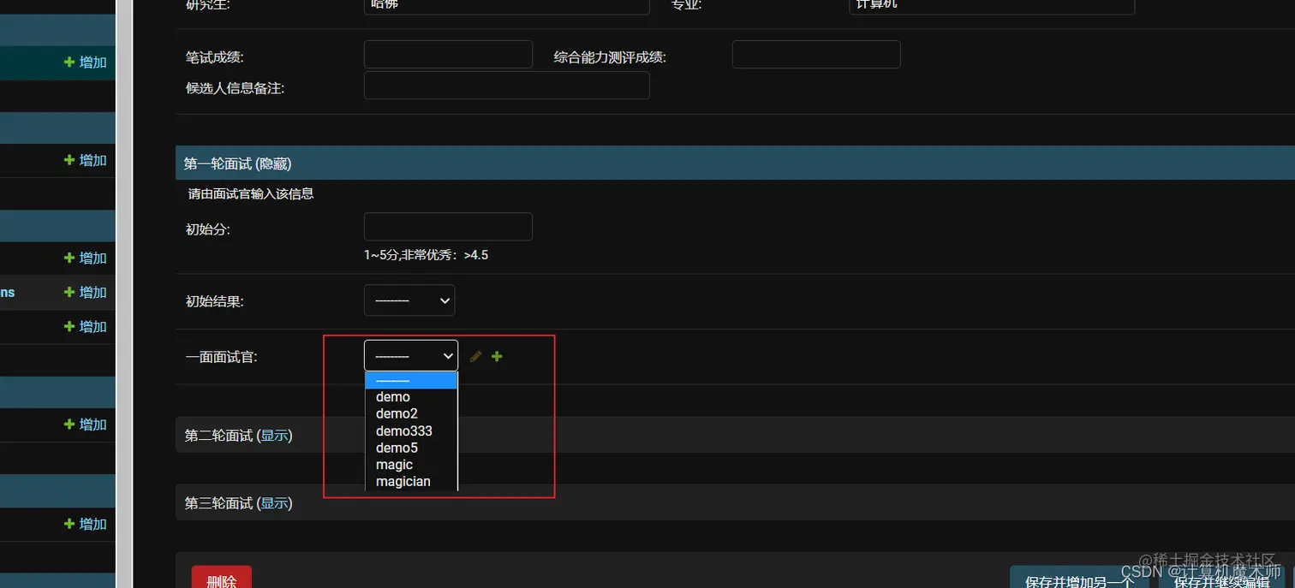This screenshot has width=1295, height=588.
Task: Click the 候选人信息备注 label
Action: point(235,88)
